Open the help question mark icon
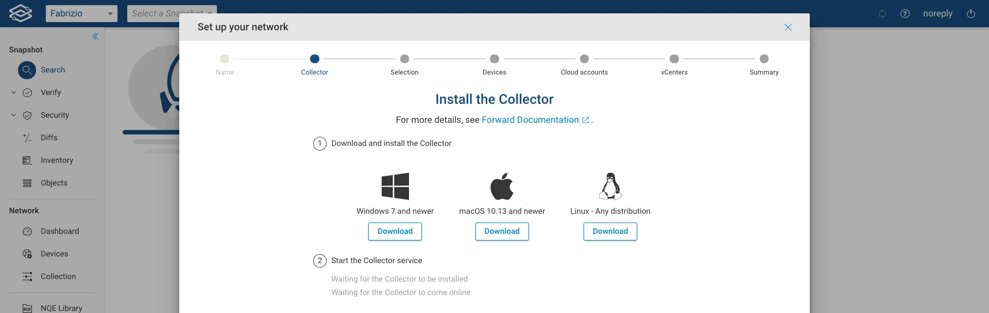 click(905, 14)
